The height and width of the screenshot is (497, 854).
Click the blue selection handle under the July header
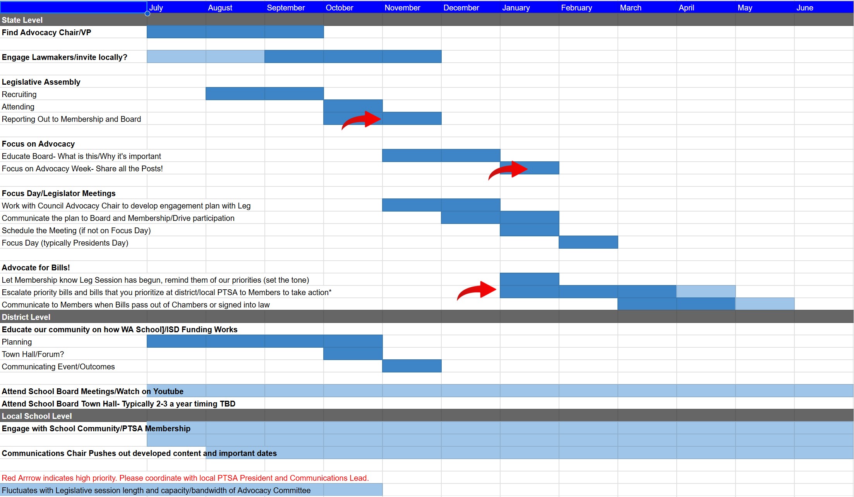tap(147, 14)
